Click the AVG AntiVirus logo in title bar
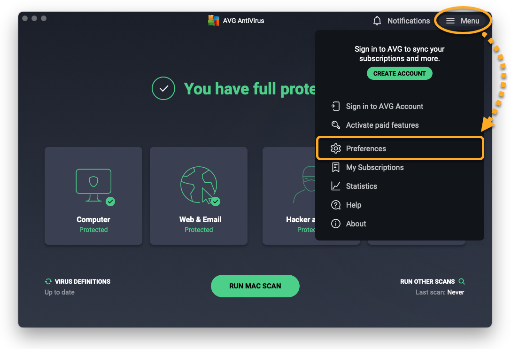 click(214, 21)
